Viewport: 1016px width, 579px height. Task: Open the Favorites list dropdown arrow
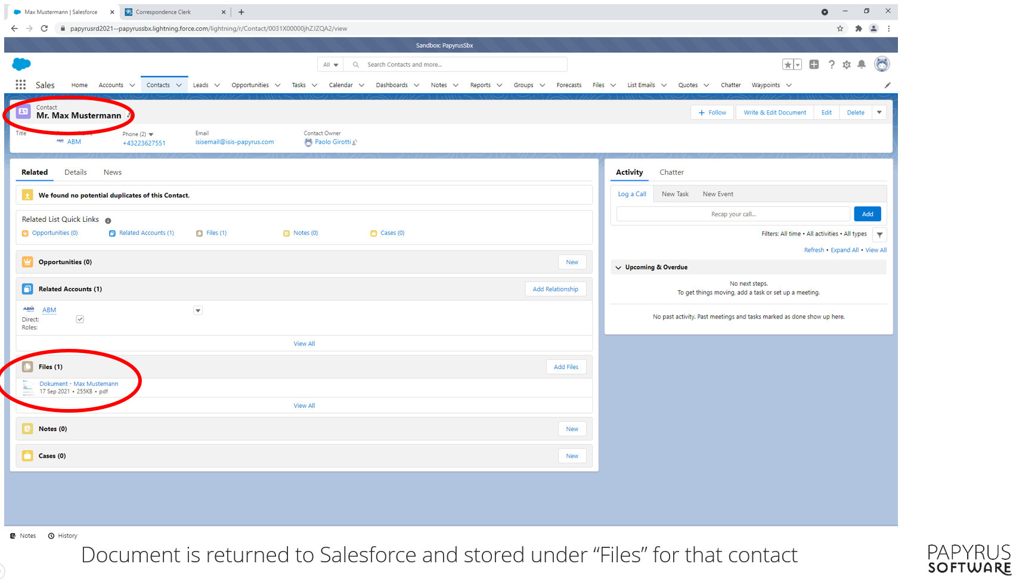[798, 64]
